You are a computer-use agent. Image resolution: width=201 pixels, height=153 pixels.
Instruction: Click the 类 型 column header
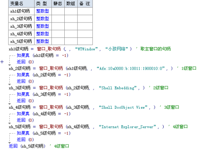pyautogui.click(x=43, y=4)
